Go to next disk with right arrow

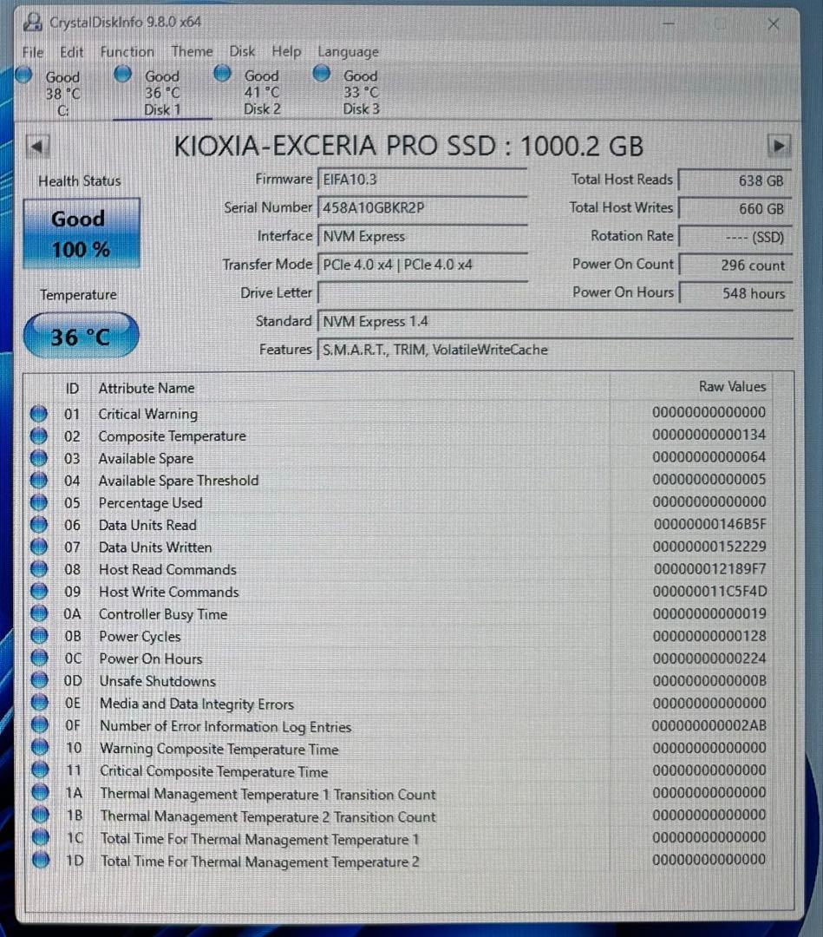[779, 146]
